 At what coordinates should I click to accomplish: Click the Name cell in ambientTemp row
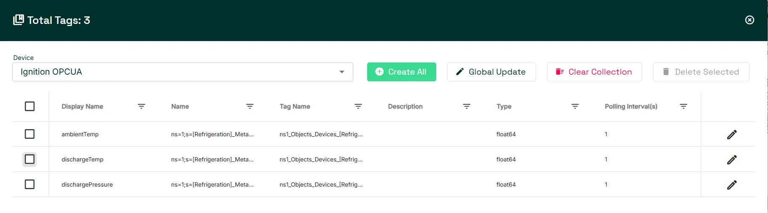coord(212,134)
